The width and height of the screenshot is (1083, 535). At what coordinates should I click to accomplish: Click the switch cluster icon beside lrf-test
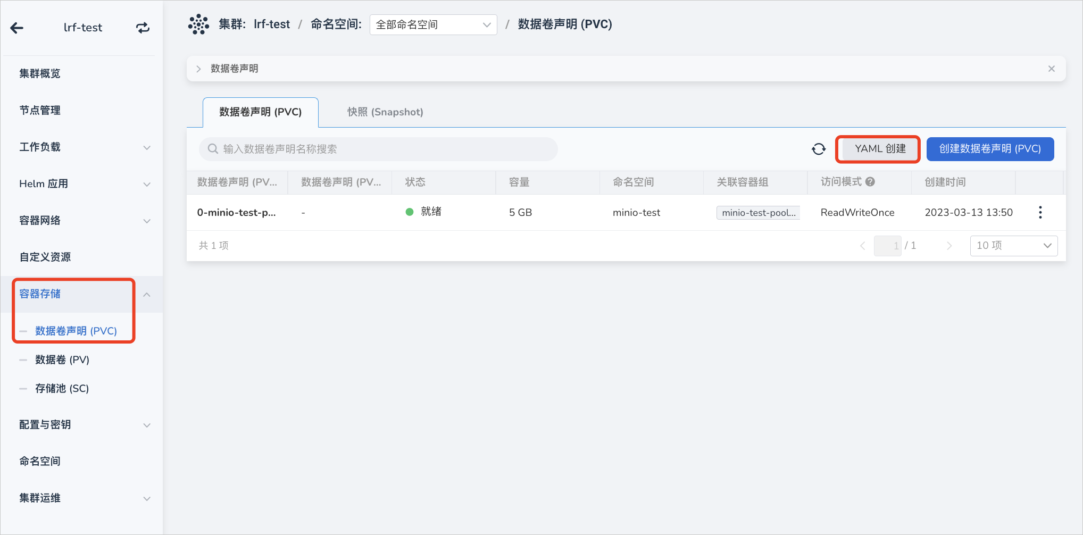coord(143,28)
